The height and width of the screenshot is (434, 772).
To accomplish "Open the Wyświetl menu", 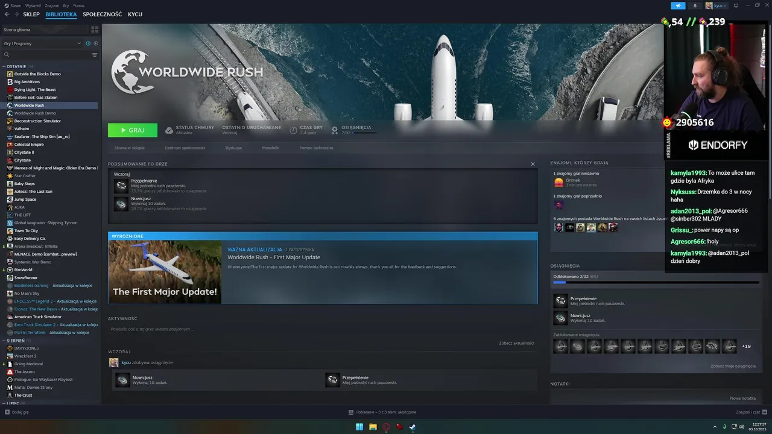I will [x=33, y=5].
